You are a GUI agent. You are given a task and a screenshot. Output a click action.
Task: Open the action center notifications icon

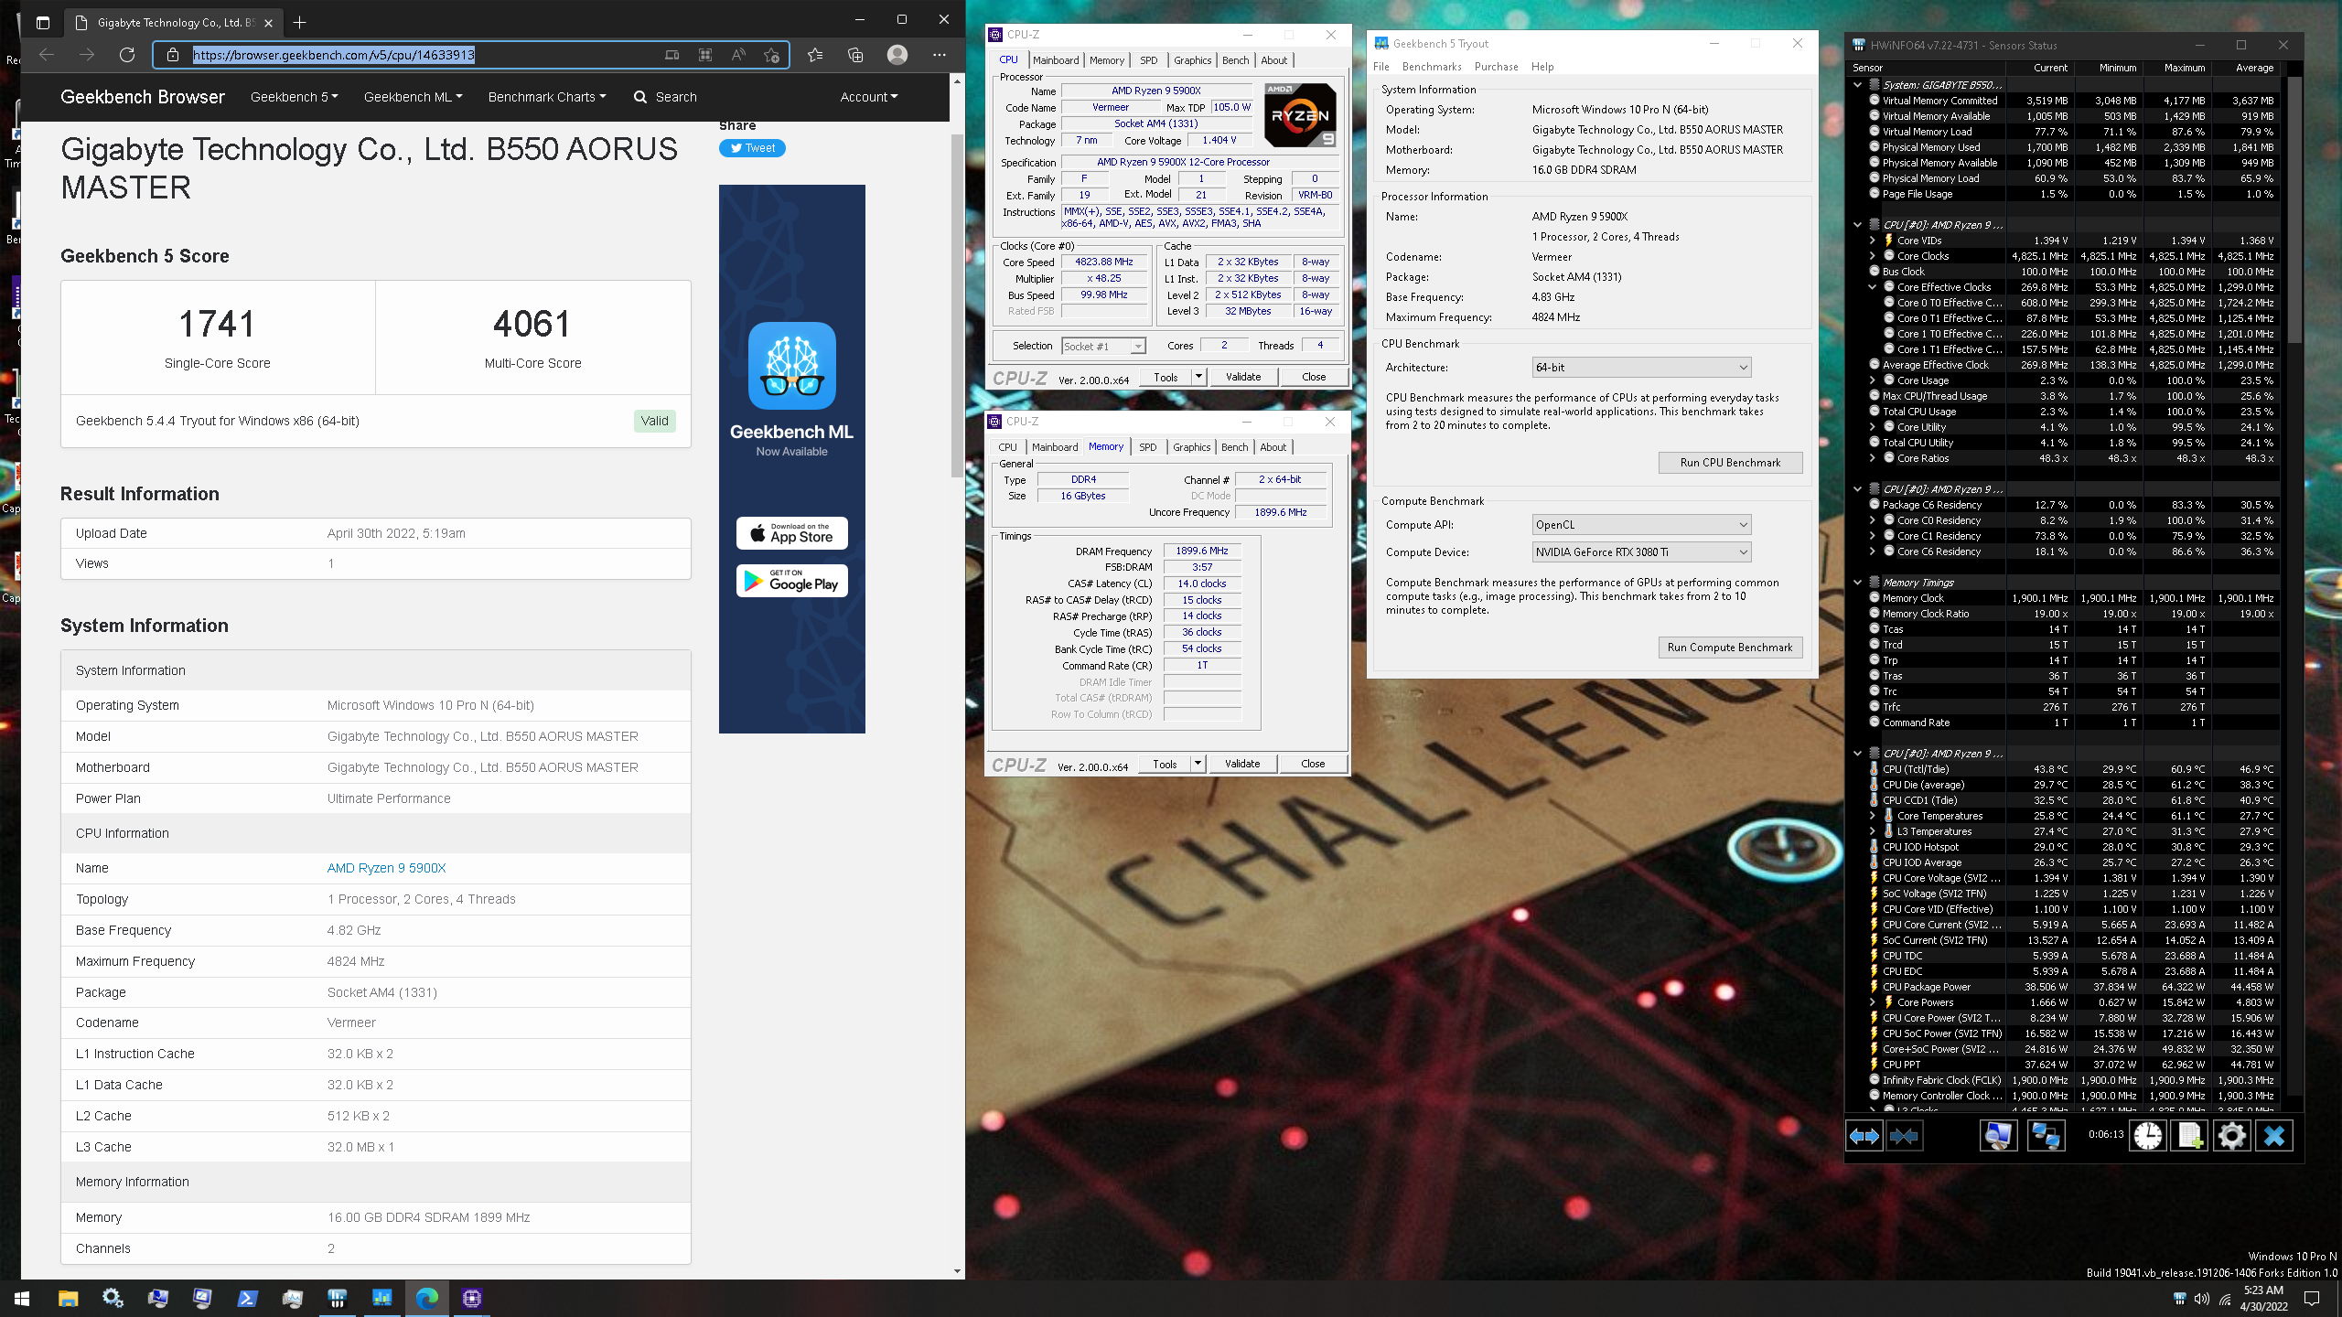pyautogui.click(x=2312, y=1299)
